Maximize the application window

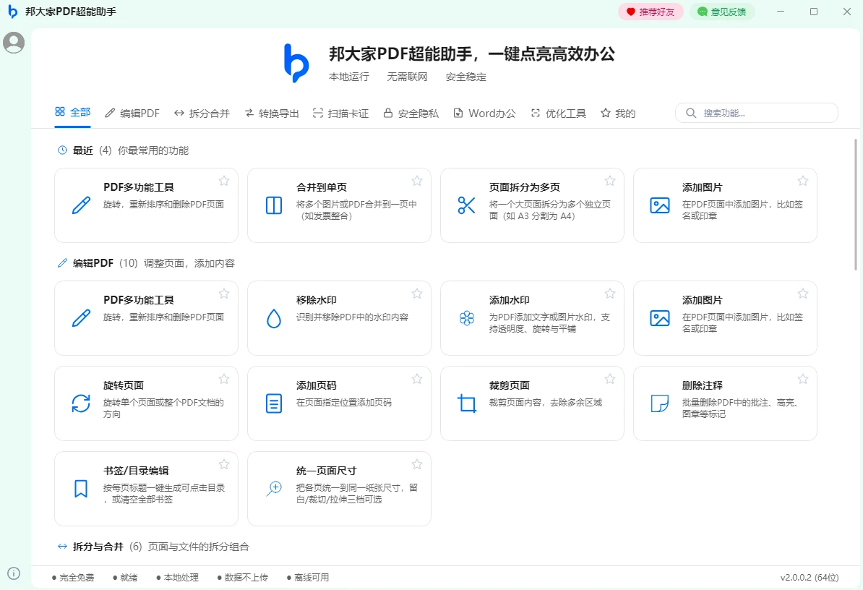(814, 12)
